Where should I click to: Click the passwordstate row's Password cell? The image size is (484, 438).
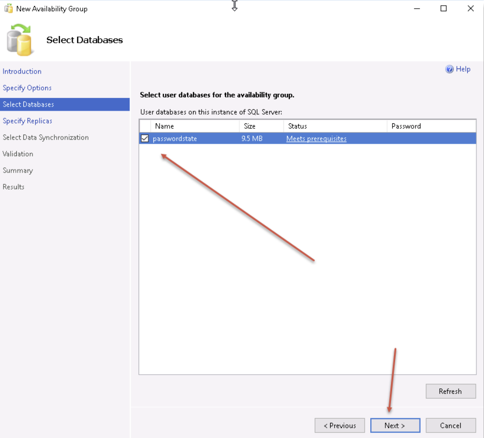[x=432, y=139]
